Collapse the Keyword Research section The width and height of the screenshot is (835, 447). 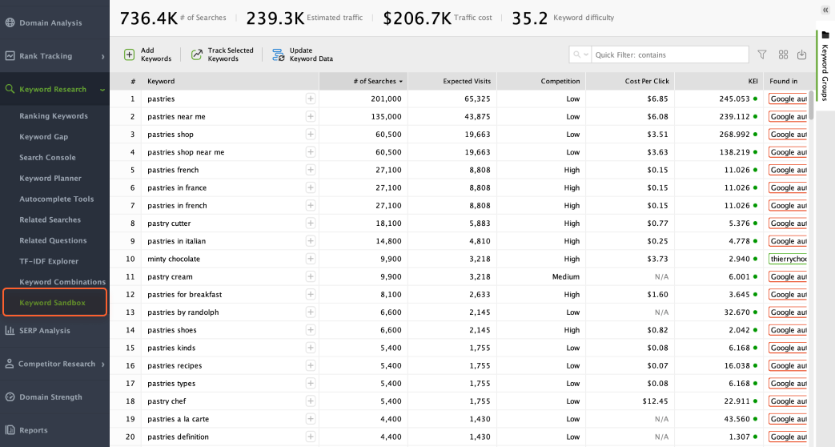(x=102, y=90)
